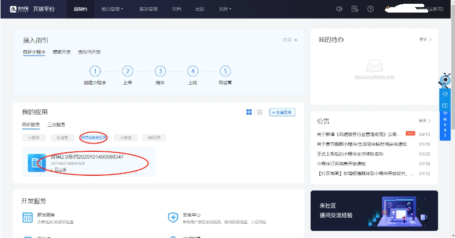Viewport: 455px width, 238px height.
Task: Click the document list icon in header
Action: (x=354, y=9)
